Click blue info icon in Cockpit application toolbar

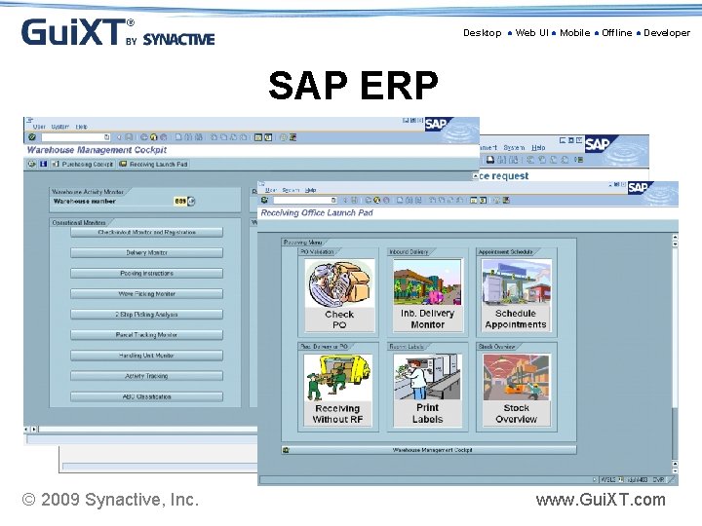click(x=43, y=165)
